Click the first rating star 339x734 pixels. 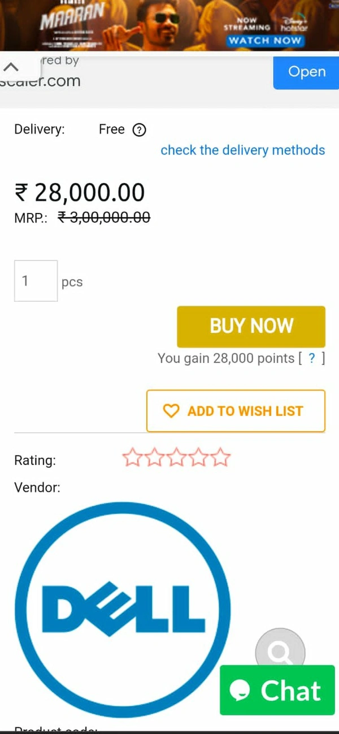[132, 457]
